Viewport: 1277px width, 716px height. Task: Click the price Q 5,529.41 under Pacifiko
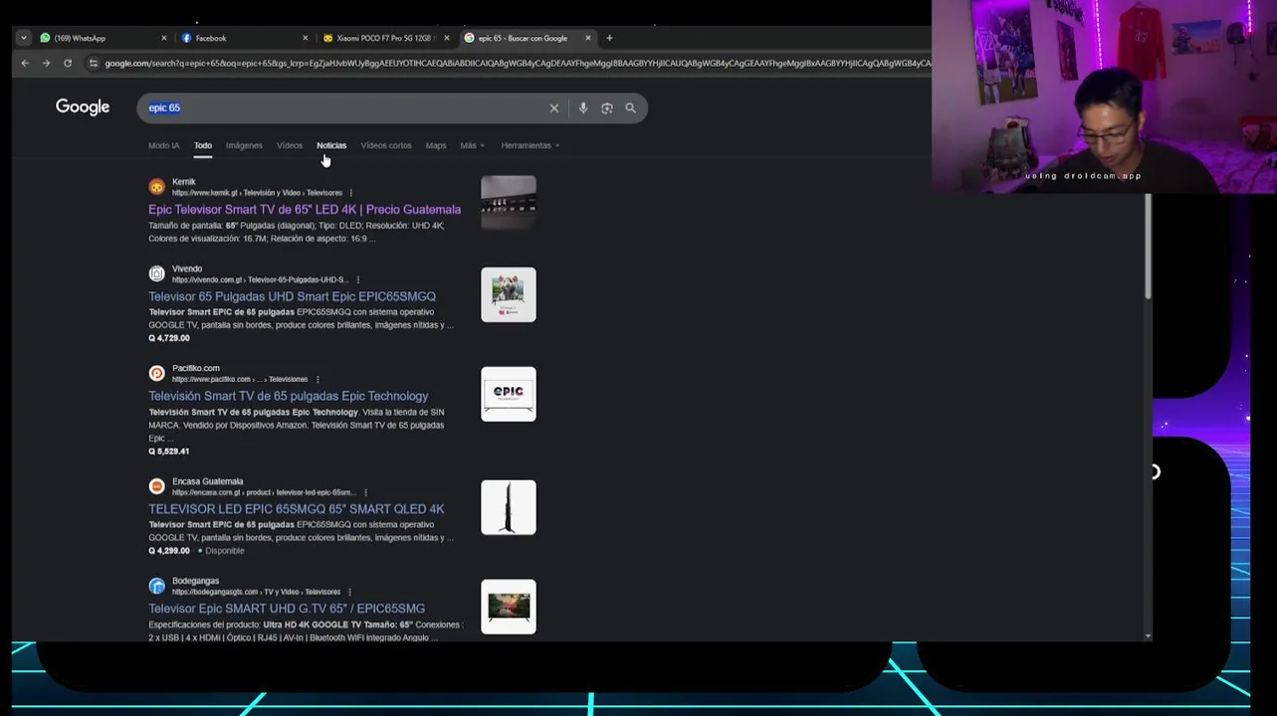(169, 451)
